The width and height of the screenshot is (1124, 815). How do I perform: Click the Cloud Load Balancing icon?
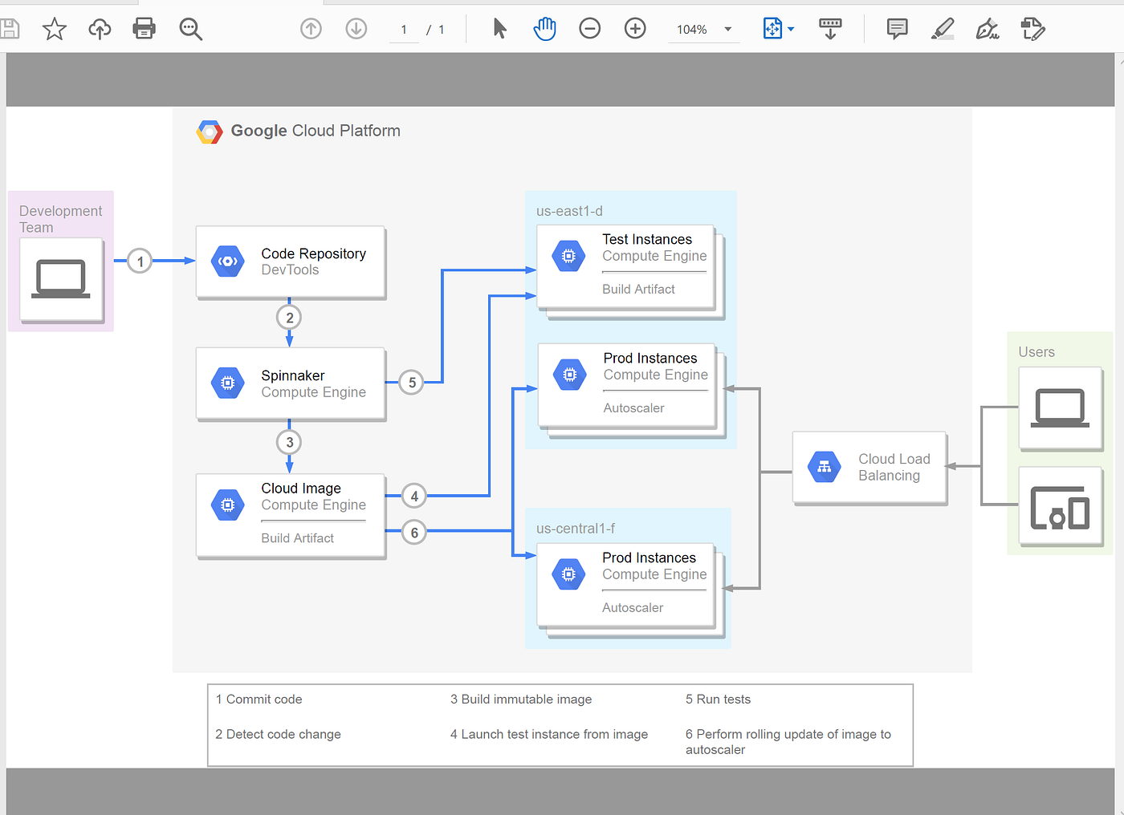tap(825, 467)
